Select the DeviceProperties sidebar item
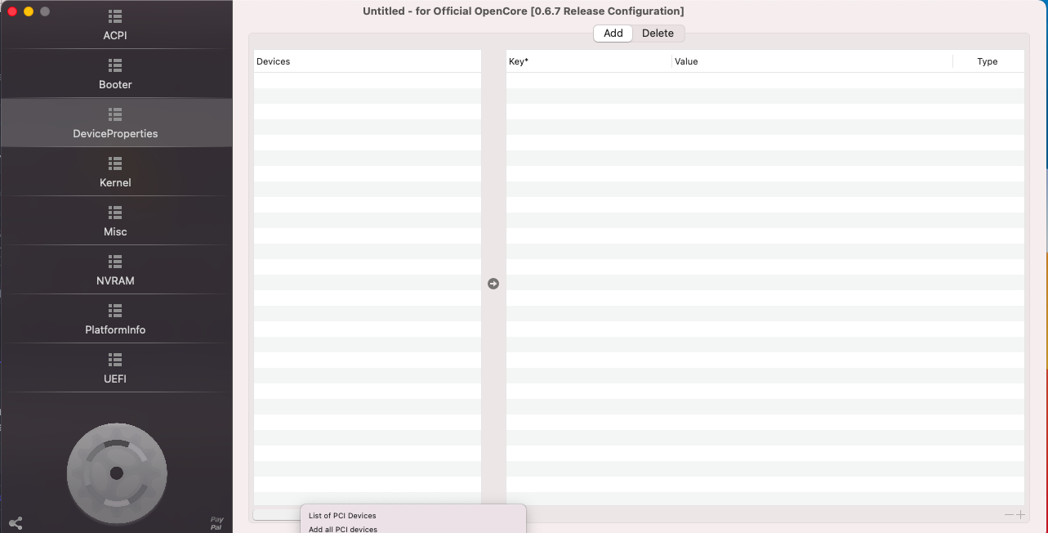This screenshot has width=1048, height=533. click(115, 123)
